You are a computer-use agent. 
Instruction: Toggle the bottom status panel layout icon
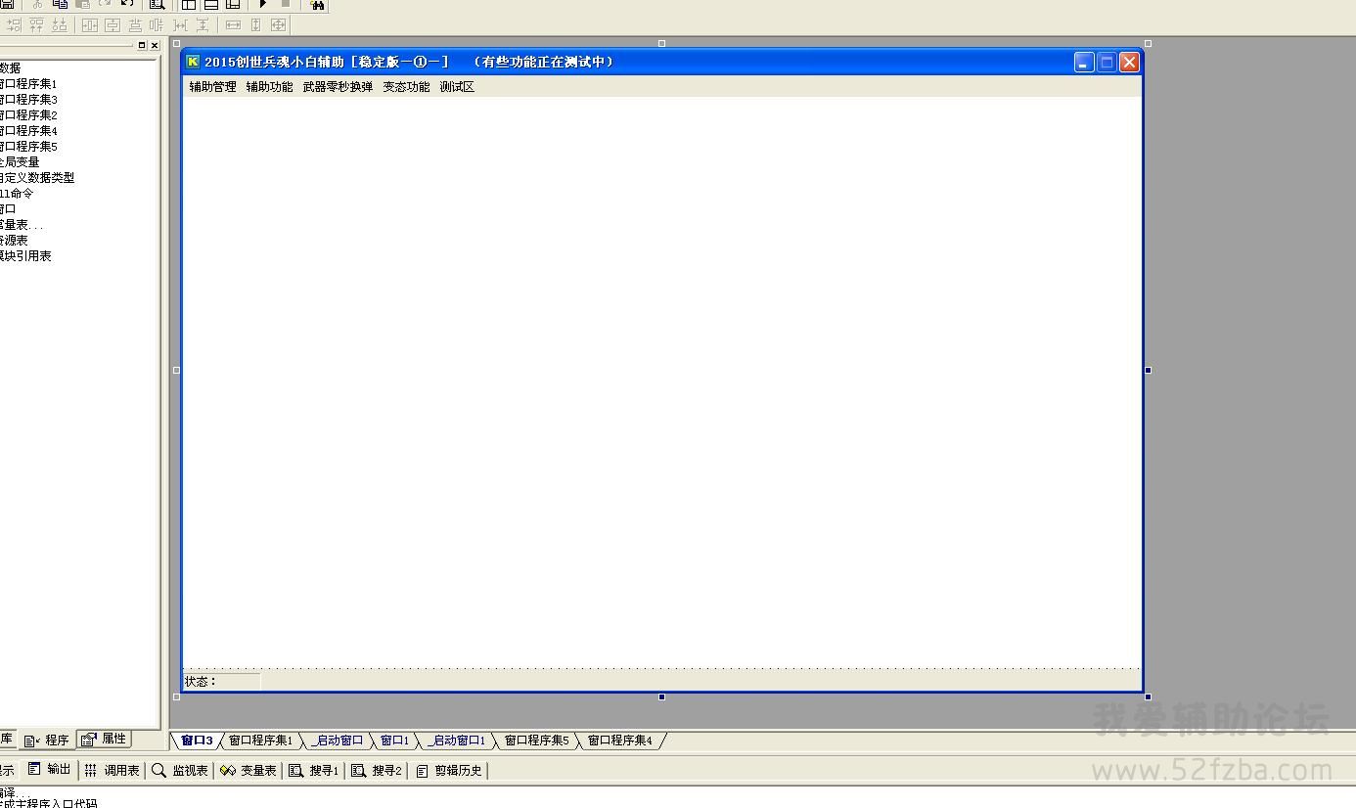click(x=210, y=4)
